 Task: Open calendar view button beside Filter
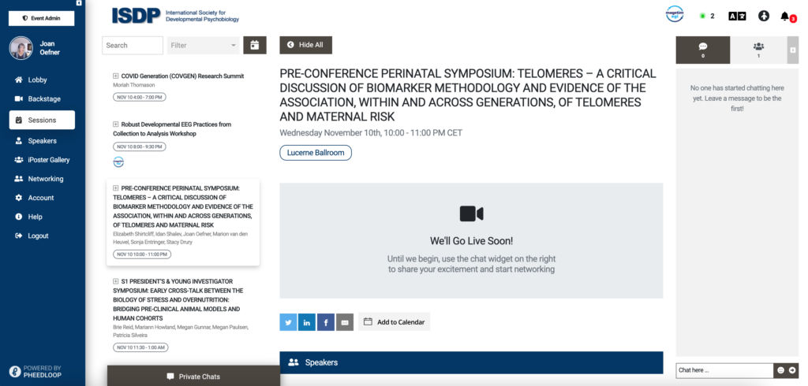click(255, 45)
